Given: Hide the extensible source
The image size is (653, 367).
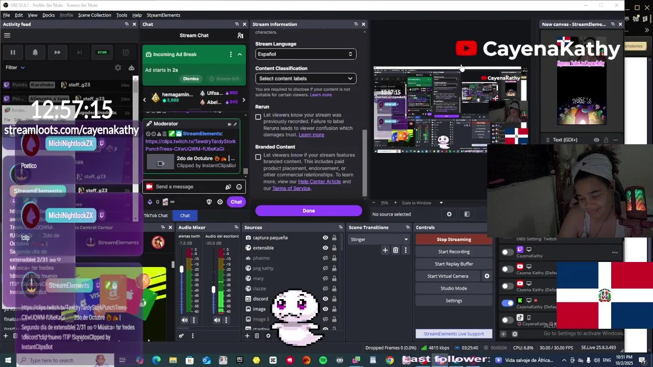Looking at the screenshot, I should tap(325, 248).
